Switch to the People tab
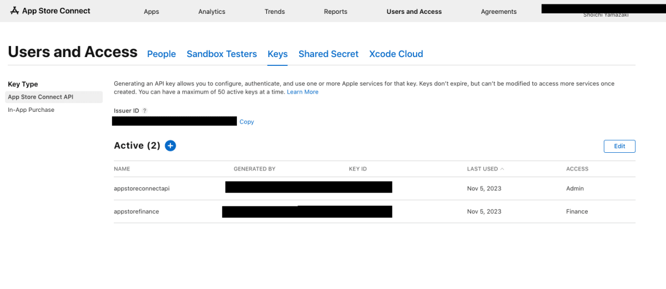Viewport: 666px width, 289px height. point(162,54)
